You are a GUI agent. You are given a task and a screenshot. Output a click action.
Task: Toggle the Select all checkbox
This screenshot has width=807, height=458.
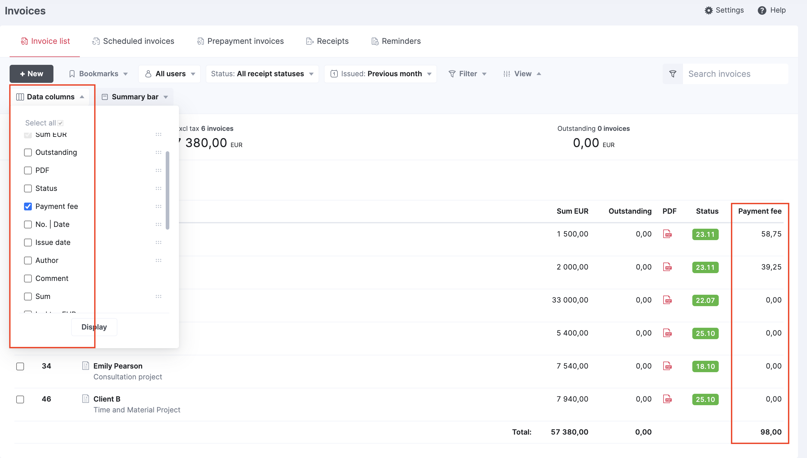[60, 123]
